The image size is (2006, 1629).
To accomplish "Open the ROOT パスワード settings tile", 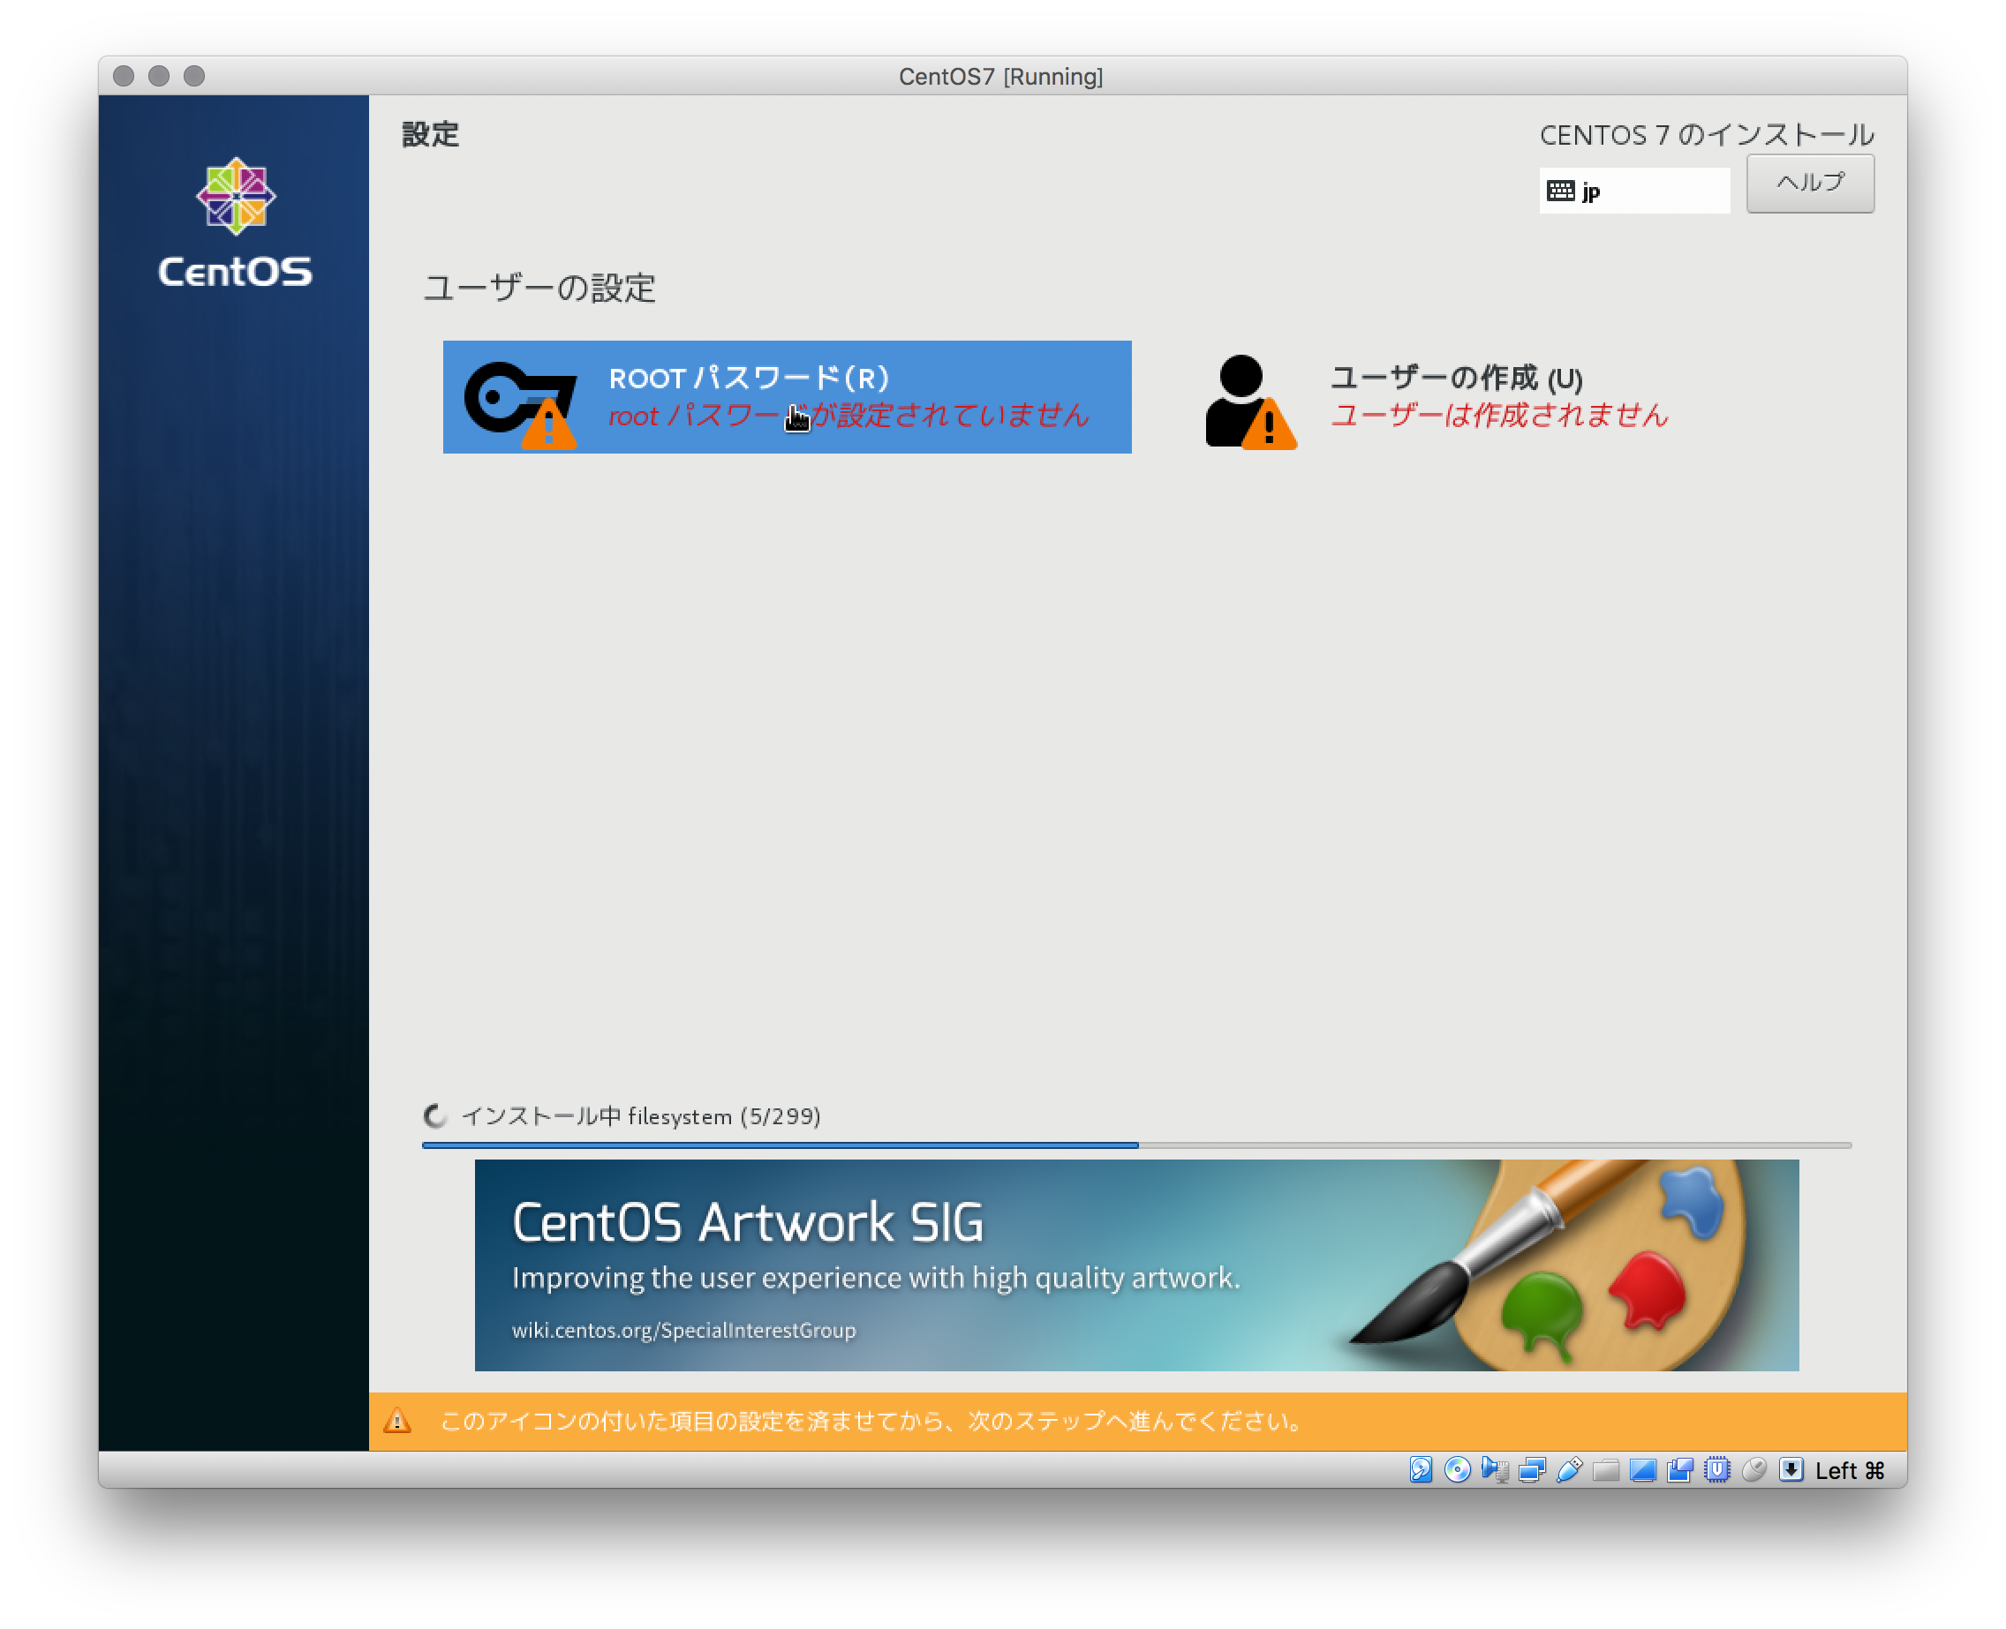I will click(x=787, y=397).
